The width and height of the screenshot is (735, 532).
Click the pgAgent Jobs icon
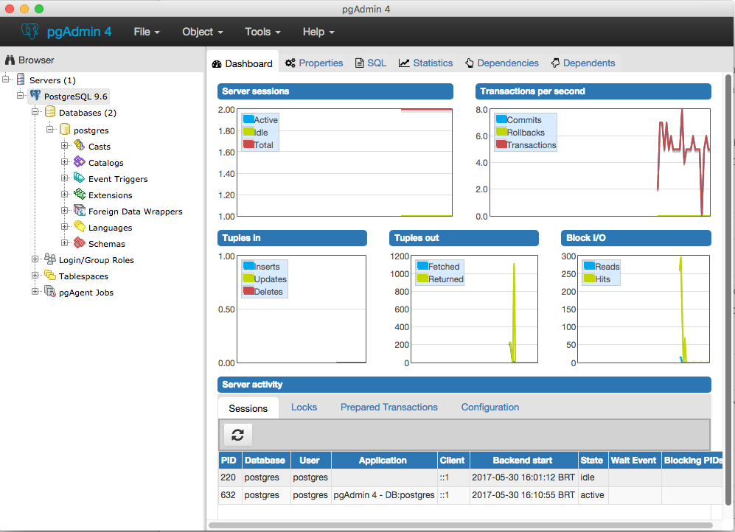tap(50, 291)
